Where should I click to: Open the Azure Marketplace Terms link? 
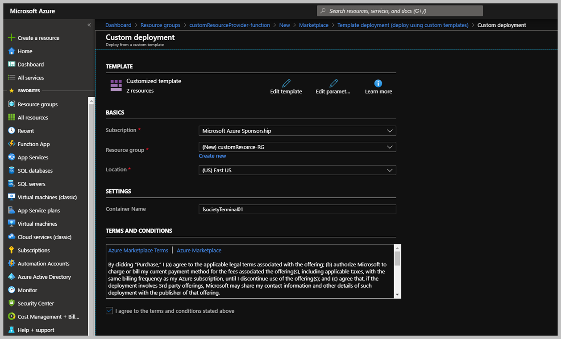pos(138,251)
